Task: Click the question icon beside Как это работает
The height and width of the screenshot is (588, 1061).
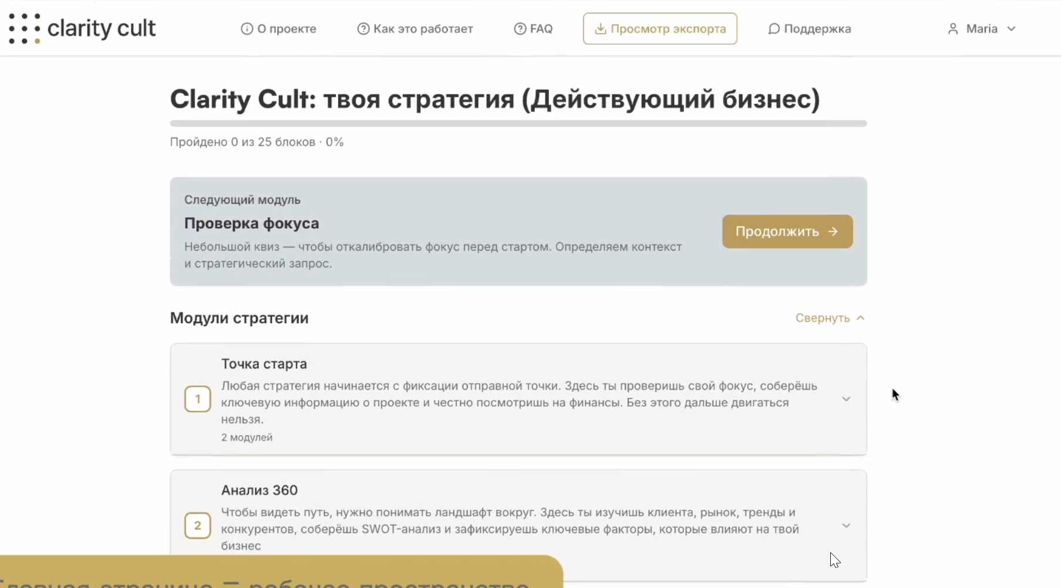Action: click(x=363, y=29)
